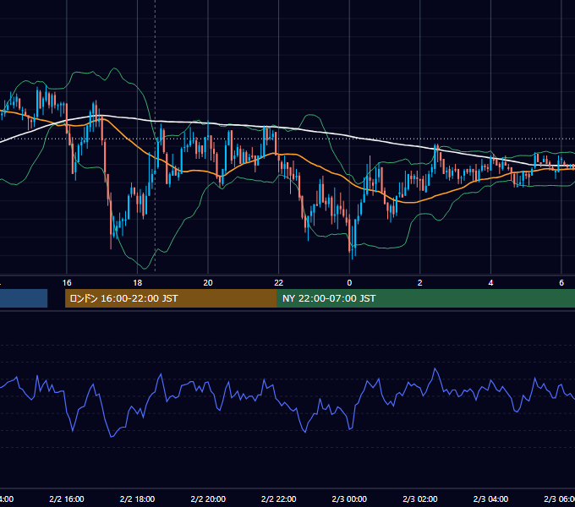Click the unlabeled blue session bar beside ロンドン
This screenshot has height=507, width=575.
24,298
